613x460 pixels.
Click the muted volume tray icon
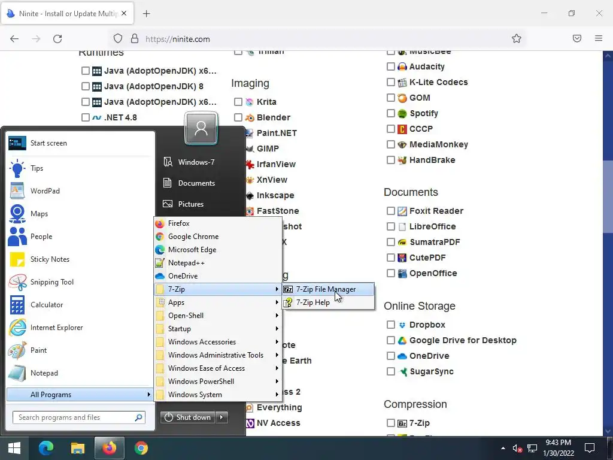(517, 448)
